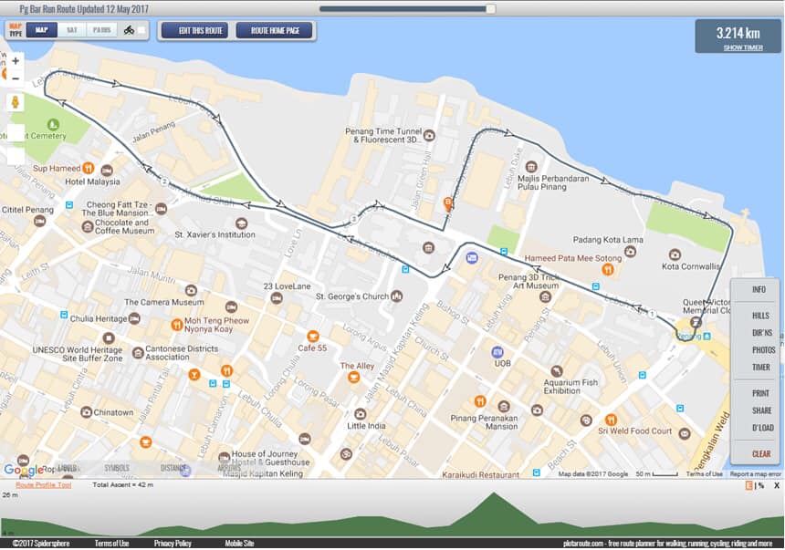Click the orange route marker B pin
785x550 pixels.
pos(448,203)
